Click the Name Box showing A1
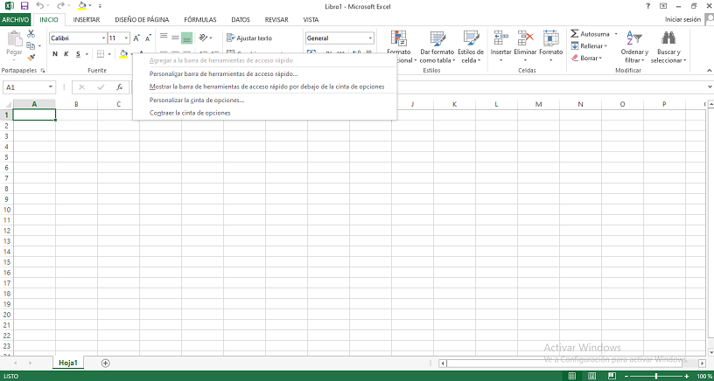Viewport: 714px width, 381px height. 30,87
